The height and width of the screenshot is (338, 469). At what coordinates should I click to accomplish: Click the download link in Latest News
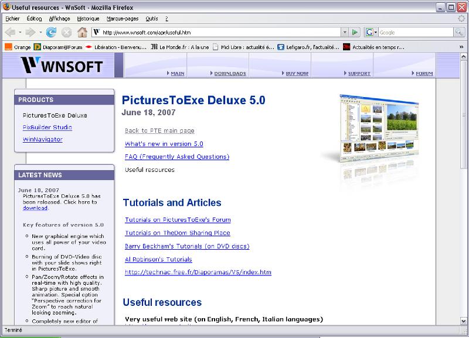[x=35, y=208]
